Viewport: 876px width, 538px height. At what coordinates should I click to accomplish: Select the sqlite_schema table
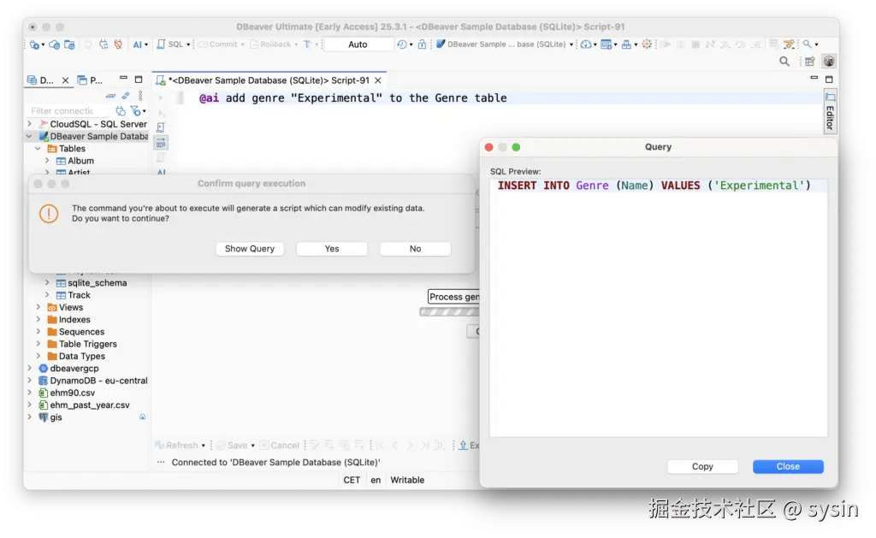97,283
